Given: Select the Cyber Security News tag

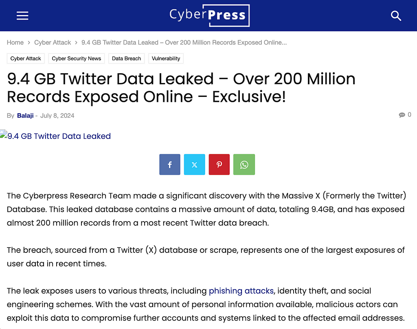Looking at the screenshot, I should click(x=76, y=59).
